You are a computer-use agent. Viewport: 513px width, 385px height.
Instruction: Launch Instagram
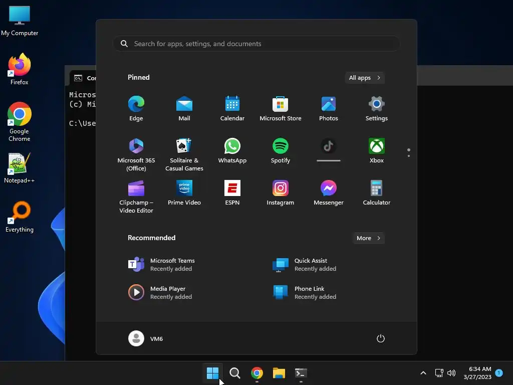click(281, 193)
